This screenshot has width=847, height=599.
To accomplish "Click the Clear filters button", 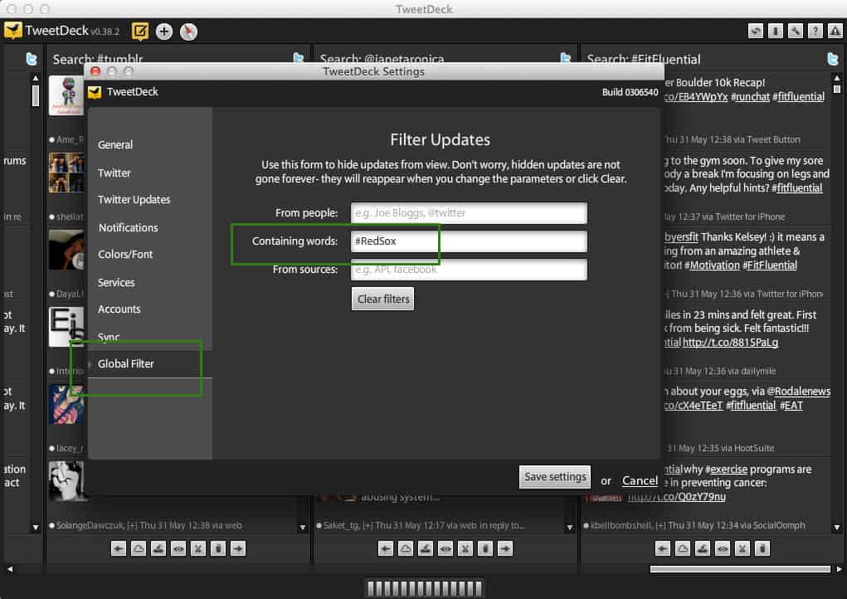I will point(383,299).
